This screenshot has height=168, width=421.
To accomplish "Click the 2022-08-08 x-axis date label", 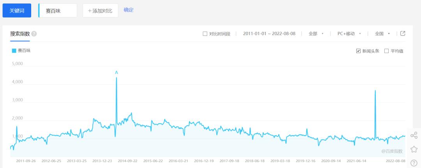I will tap(395, 161).
